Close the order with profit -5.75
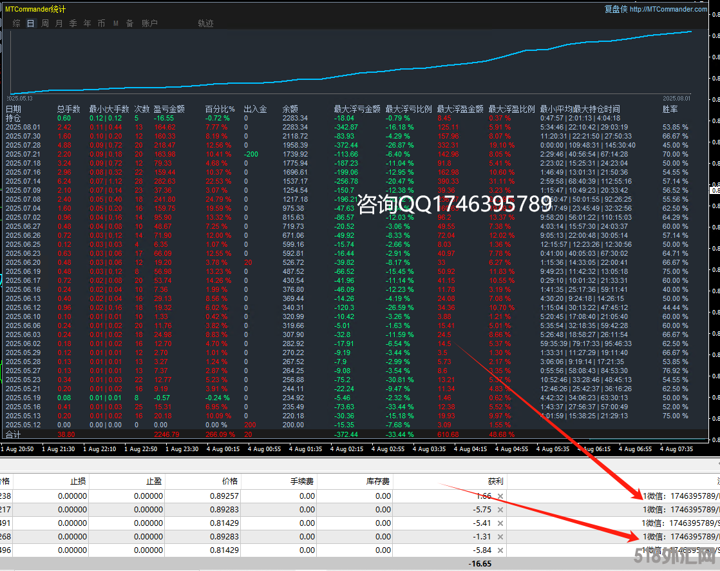Viewport: 720px width, 571px height. [x=500, y=510]
